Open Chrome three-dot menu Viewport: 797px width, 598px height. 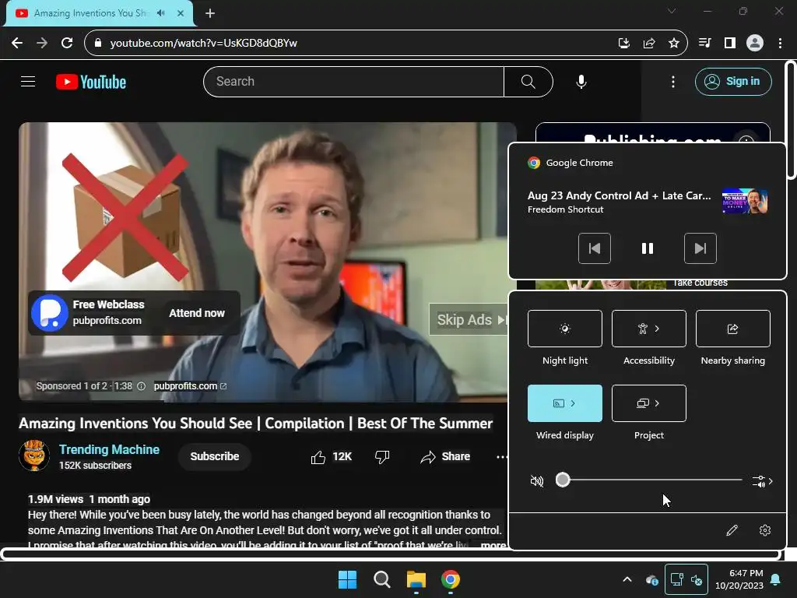[780, 44]
